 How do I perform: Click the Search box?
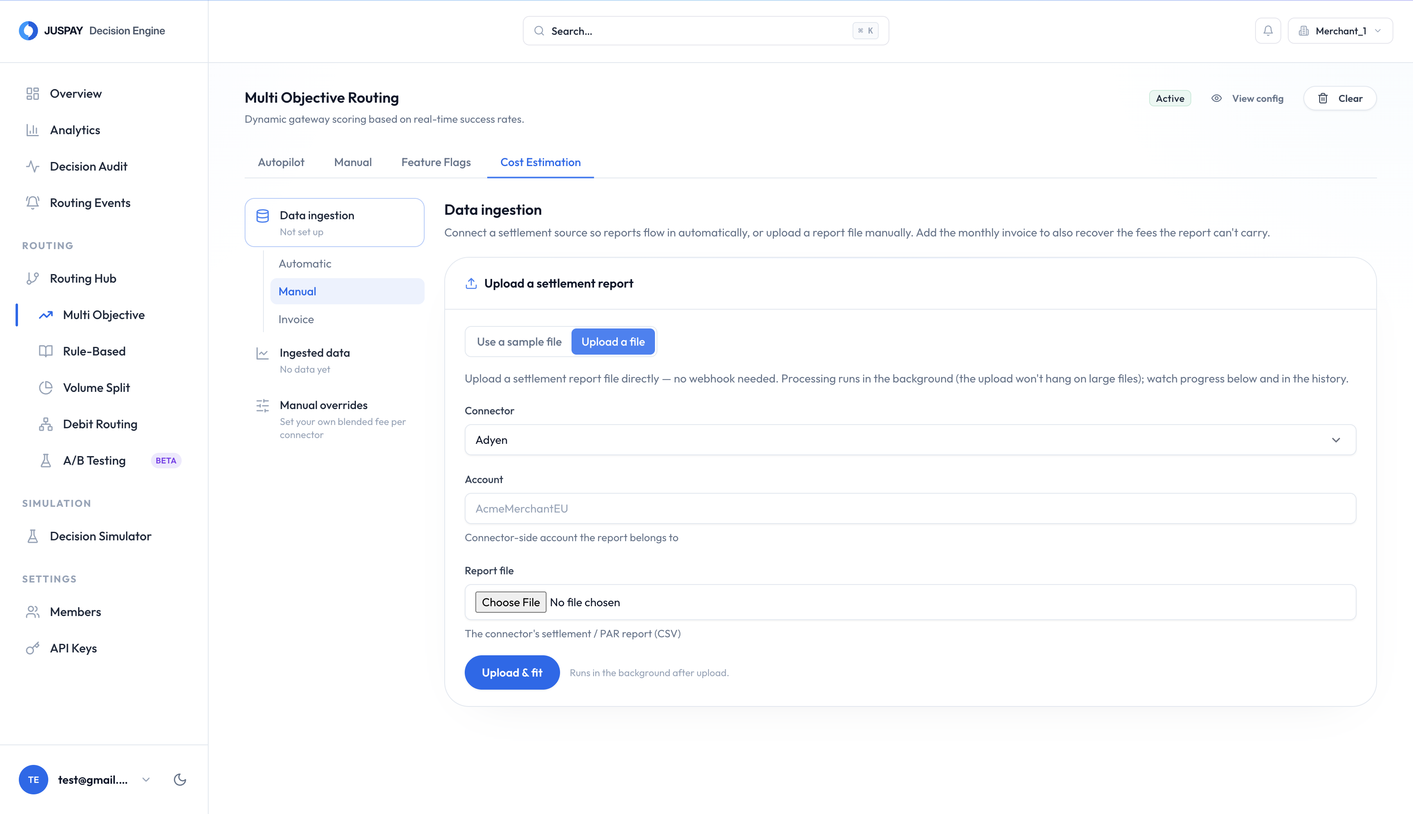pyautogui.click(x=705, y=31)
